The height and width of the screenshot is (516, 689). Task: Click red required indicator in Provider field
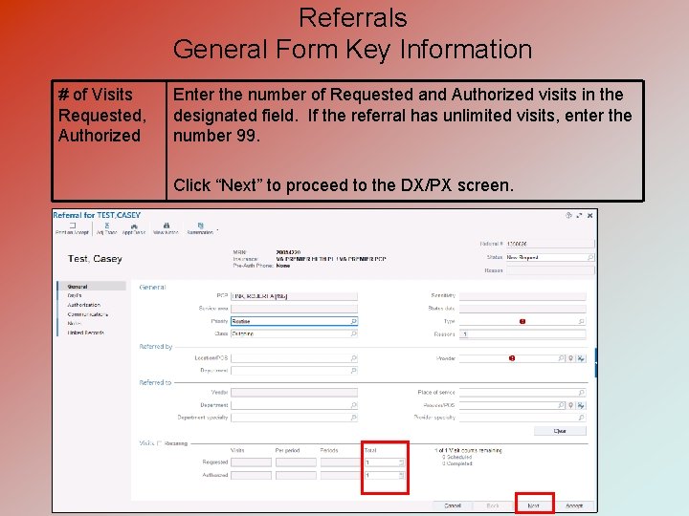pos(512,358)
